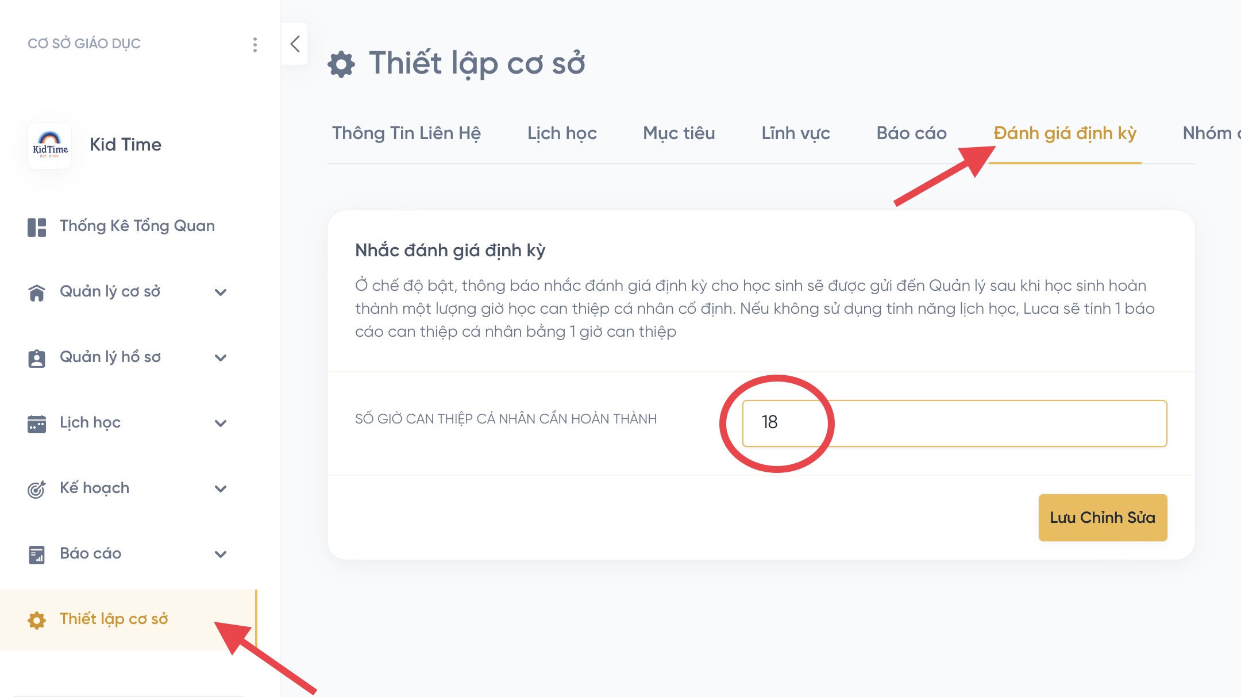Click the Quản lý hồ sơ clipboard icon
Viewport: 1241px width, 697px height.
pos(37,358)
